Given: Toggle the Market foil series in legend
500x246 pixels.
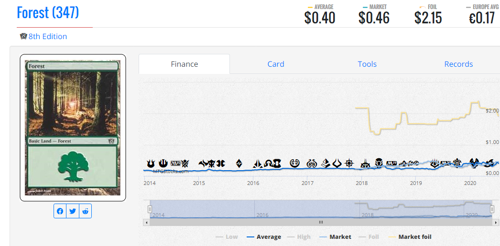Looking at the screenshot, I should coord(410,237).
